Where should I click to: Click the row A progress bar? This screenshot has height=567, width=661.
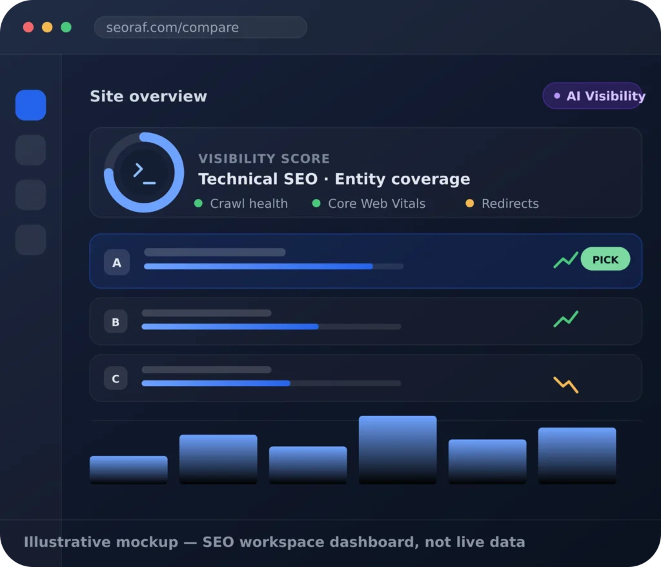click(274, 266)
